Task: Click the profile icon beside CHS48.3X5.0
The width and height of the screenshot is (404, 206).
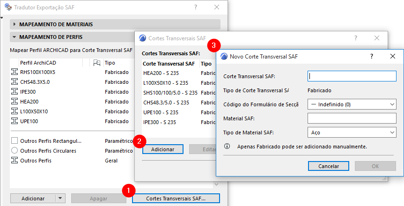Action: coord(15,82)
